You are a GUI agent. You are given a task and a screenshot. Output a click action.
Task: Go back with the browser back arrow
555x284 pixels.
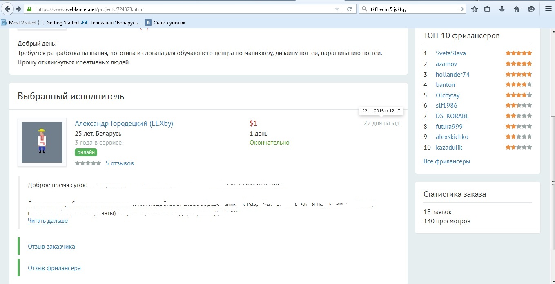[x=8, y=9]
